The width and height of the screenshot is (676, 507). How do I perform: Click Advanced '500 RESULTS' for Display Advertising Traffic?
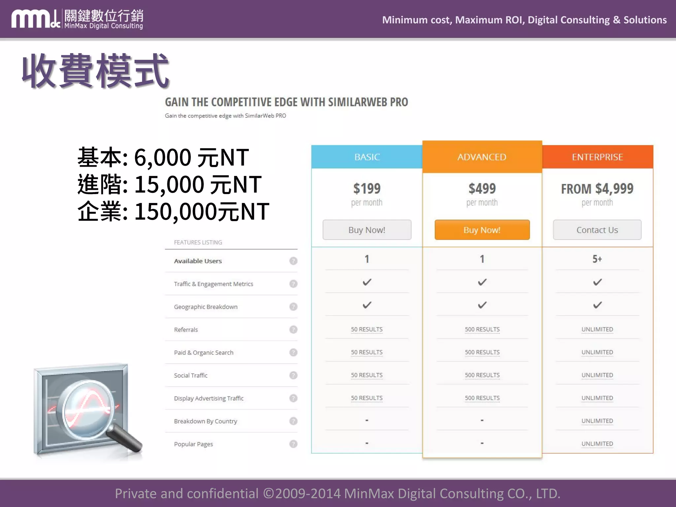click(x=482, y=398)
